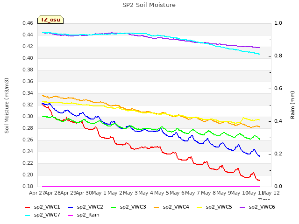Toggle sp2_VWC5 legend entry
Viewport: 299px width, 224px height.
pyautogui.click(x=214, y=207)
